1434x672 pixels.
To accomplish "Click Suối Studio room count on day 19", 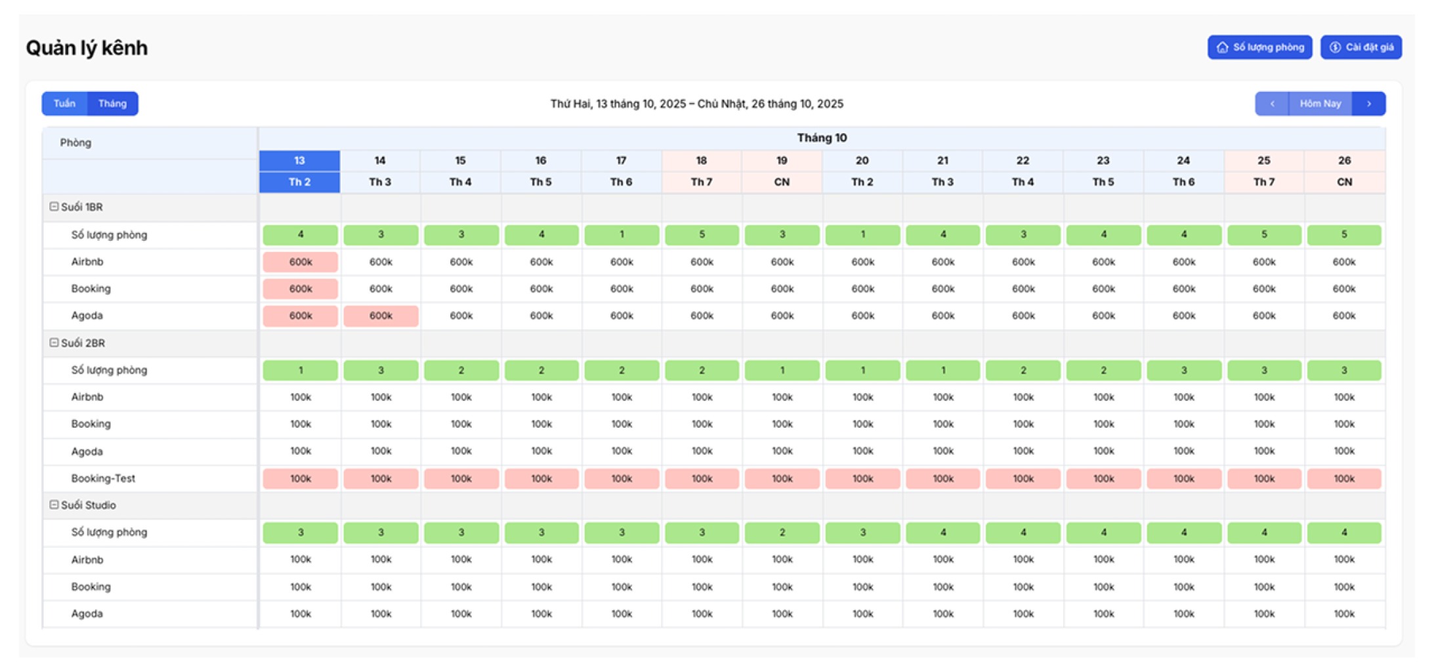I will tap(782, 532).
